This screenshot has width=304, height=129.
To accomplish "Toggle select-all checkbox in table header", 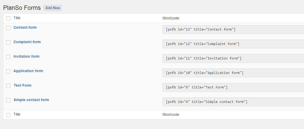I will pyautogui.click(x=8, y=18).
